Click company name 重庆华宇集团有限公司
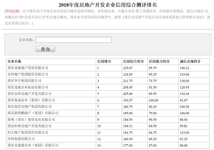 point(24,81)
